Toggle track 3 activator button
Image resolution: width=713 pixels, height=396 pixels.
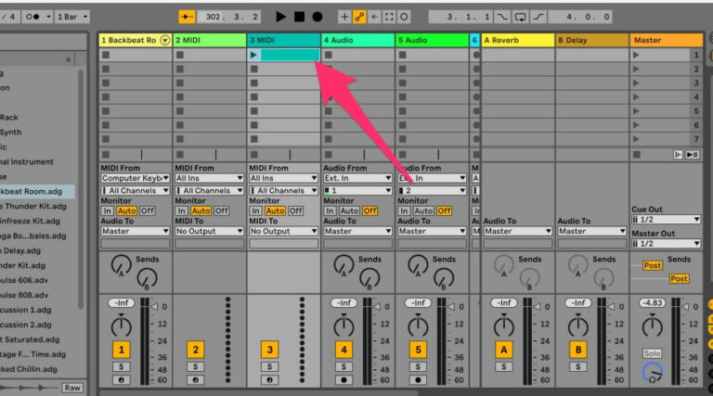(269, 350)
